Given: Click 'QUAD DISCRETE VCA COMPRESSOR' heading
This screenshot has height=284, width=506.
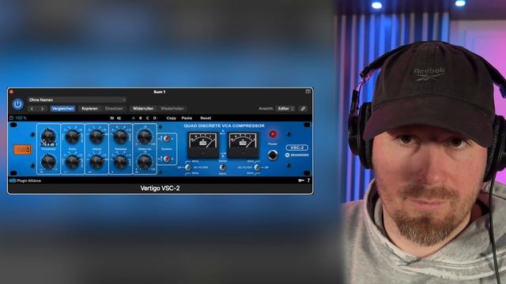Looking at the screenshot, I should (x=224, y=125).
